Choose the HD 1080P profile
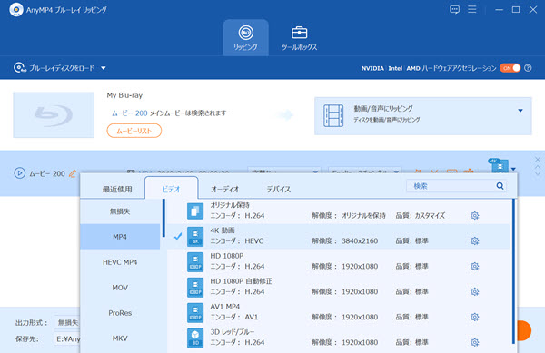 pos(339,261)
